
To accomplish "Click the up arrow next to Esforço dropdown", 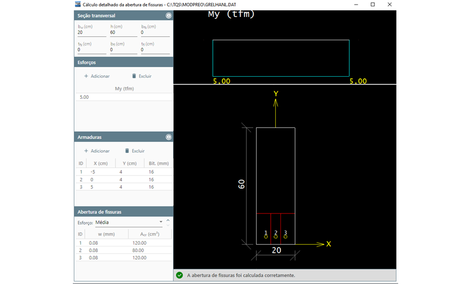I will [168, 220].
